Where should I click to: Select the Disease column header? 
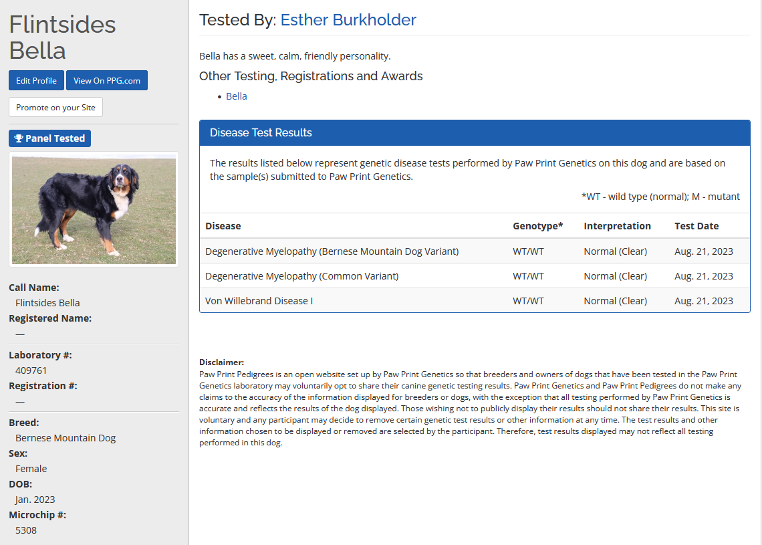pos(223,226)
